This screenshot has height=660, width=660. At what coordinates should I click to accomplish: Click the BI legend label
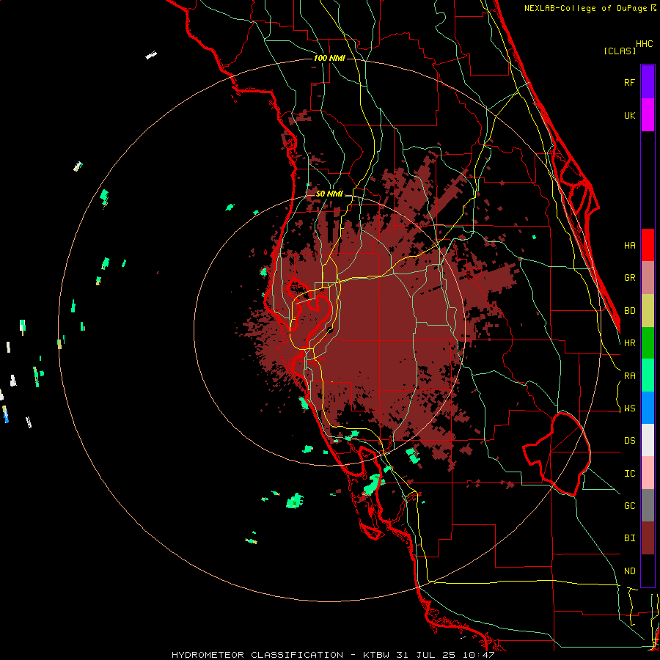[x=629, y=538]
